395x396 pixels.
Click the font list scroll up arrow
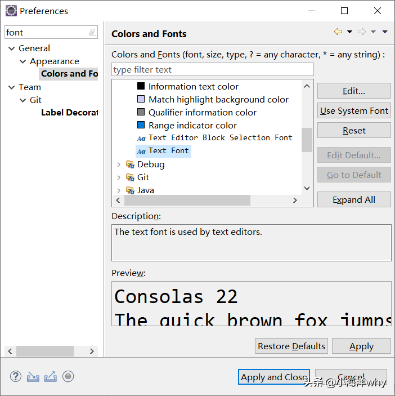tap(307, 86)
